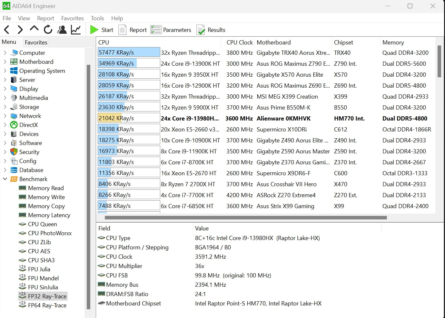
Task: Expand the Display tree node
Action: pos(5,89)
